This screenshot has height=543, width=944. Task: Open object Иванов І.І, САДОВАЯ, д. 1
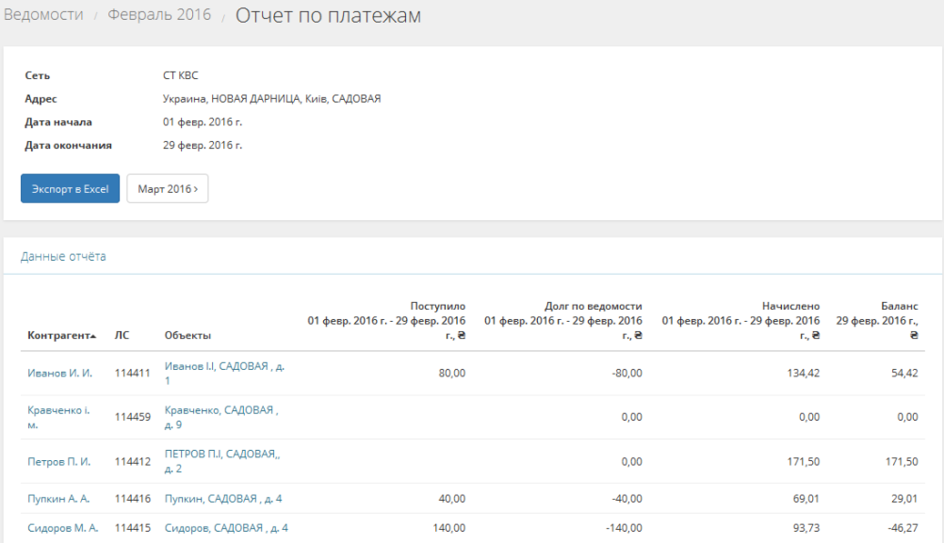tap(224, 367)
